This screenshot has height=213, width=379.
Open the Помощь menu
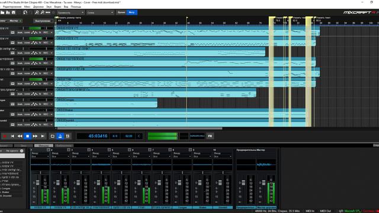pyautogui.click(x=76, y=7)
